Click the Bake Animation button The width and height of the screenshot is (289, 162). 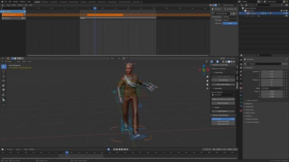(x=223, y=103)
